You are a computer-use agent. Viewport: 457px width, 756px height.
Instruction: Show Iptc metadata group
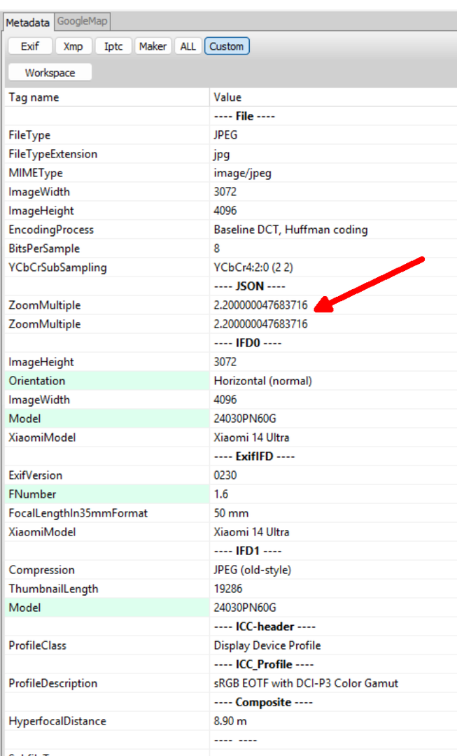point(113,46)
